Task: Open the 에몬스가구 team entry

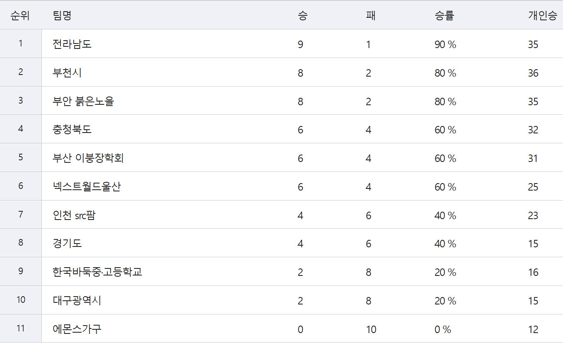Action: (x=77, y=329)
